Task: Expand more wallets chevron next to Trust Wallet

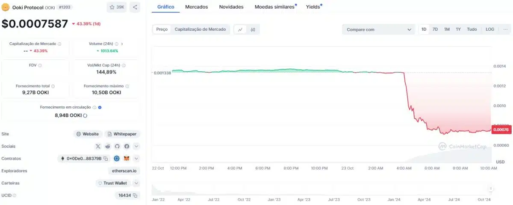Action: point(136,183)
